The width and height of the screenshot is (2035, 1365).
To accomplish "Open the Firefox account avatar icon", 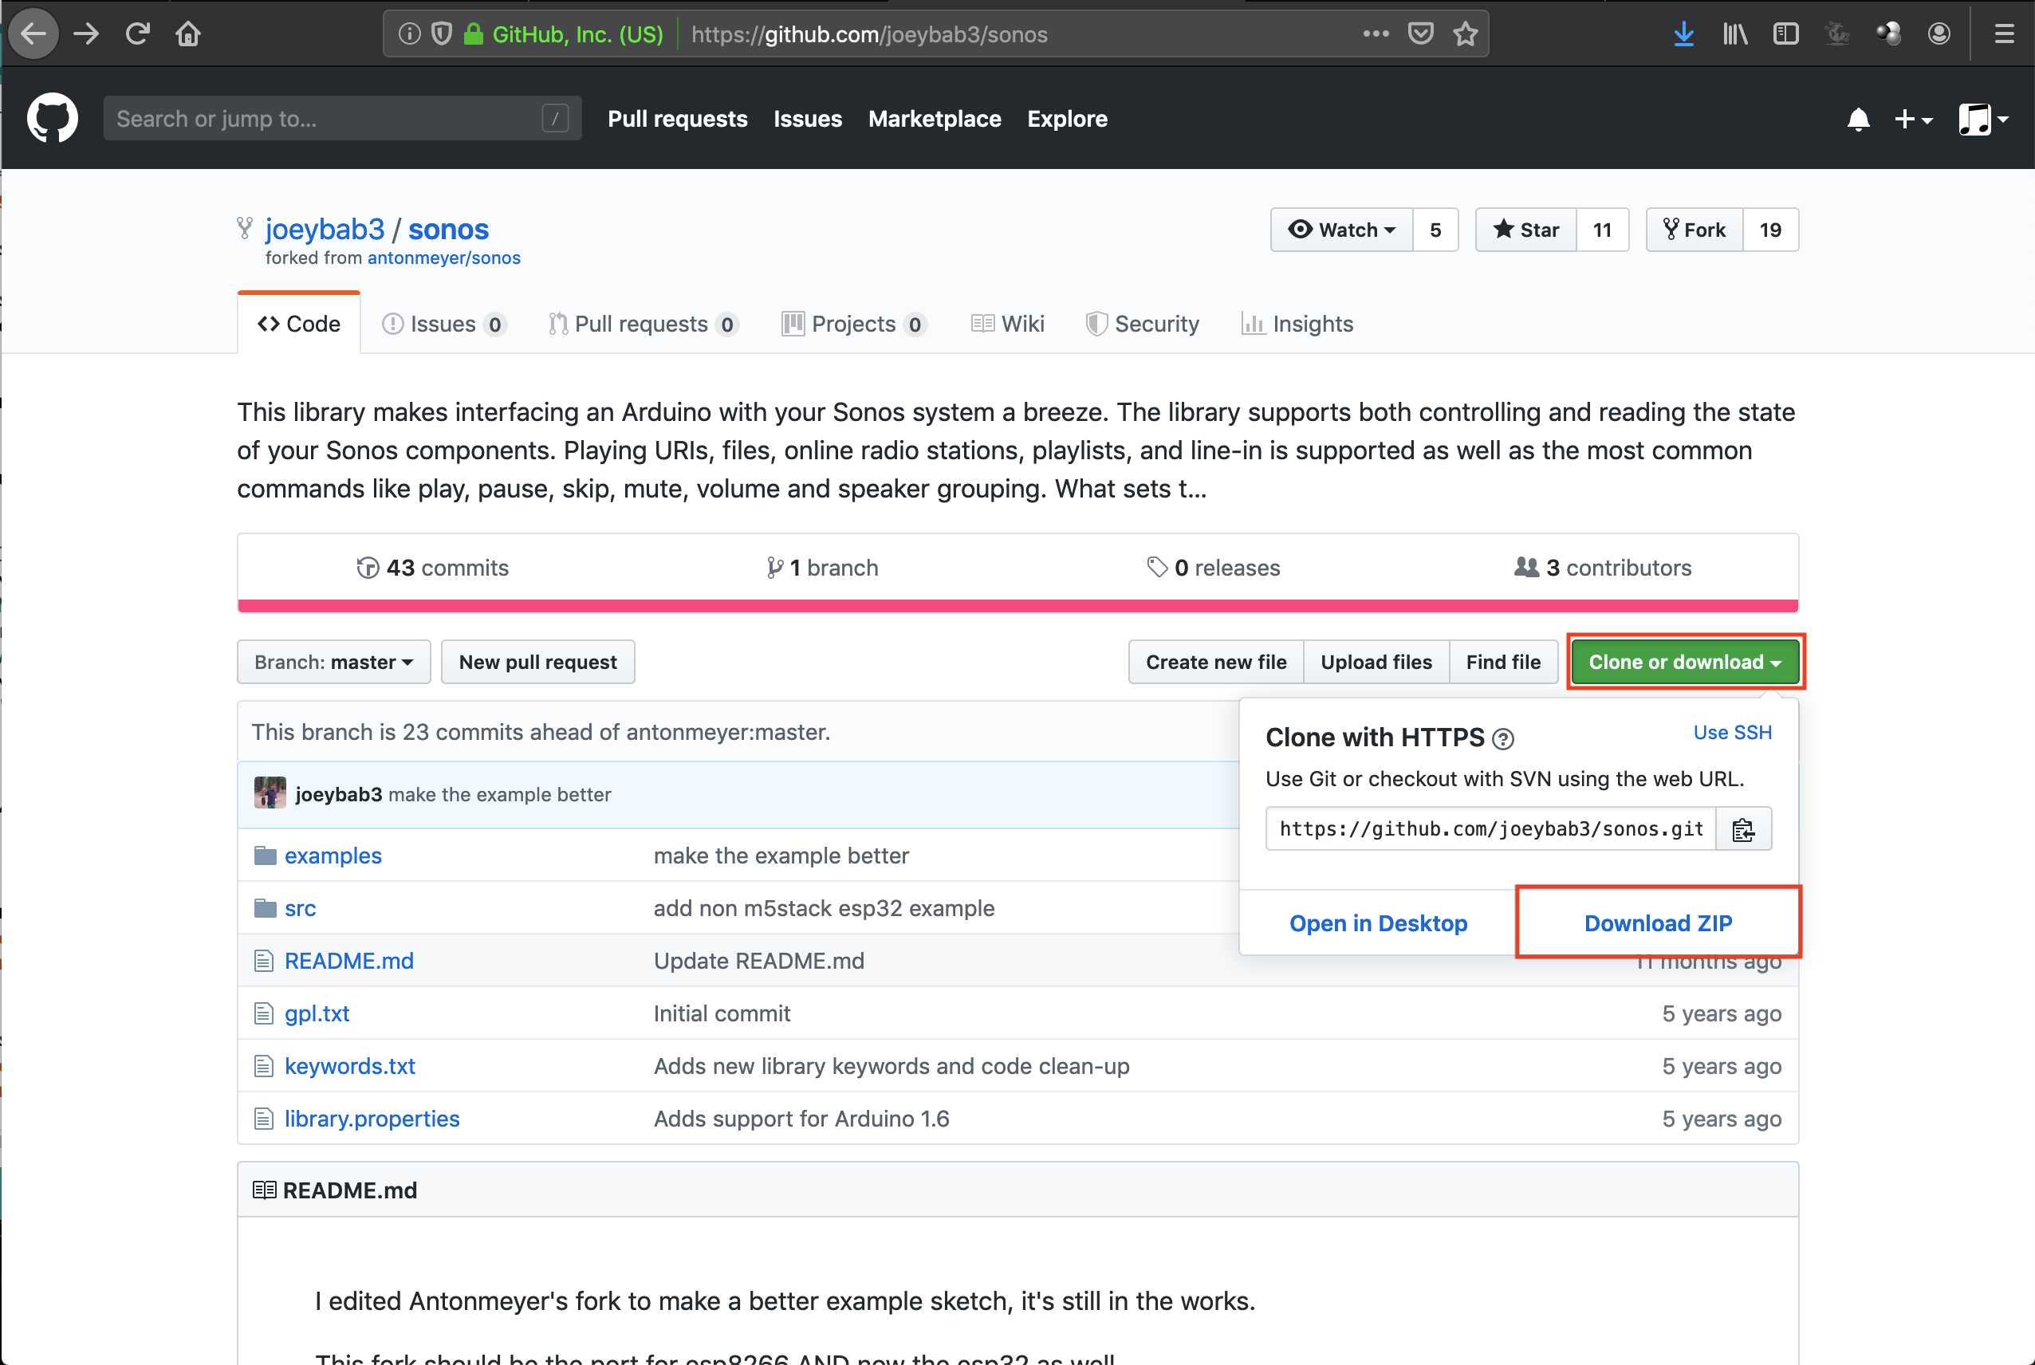I will (x=1939, y=34).
